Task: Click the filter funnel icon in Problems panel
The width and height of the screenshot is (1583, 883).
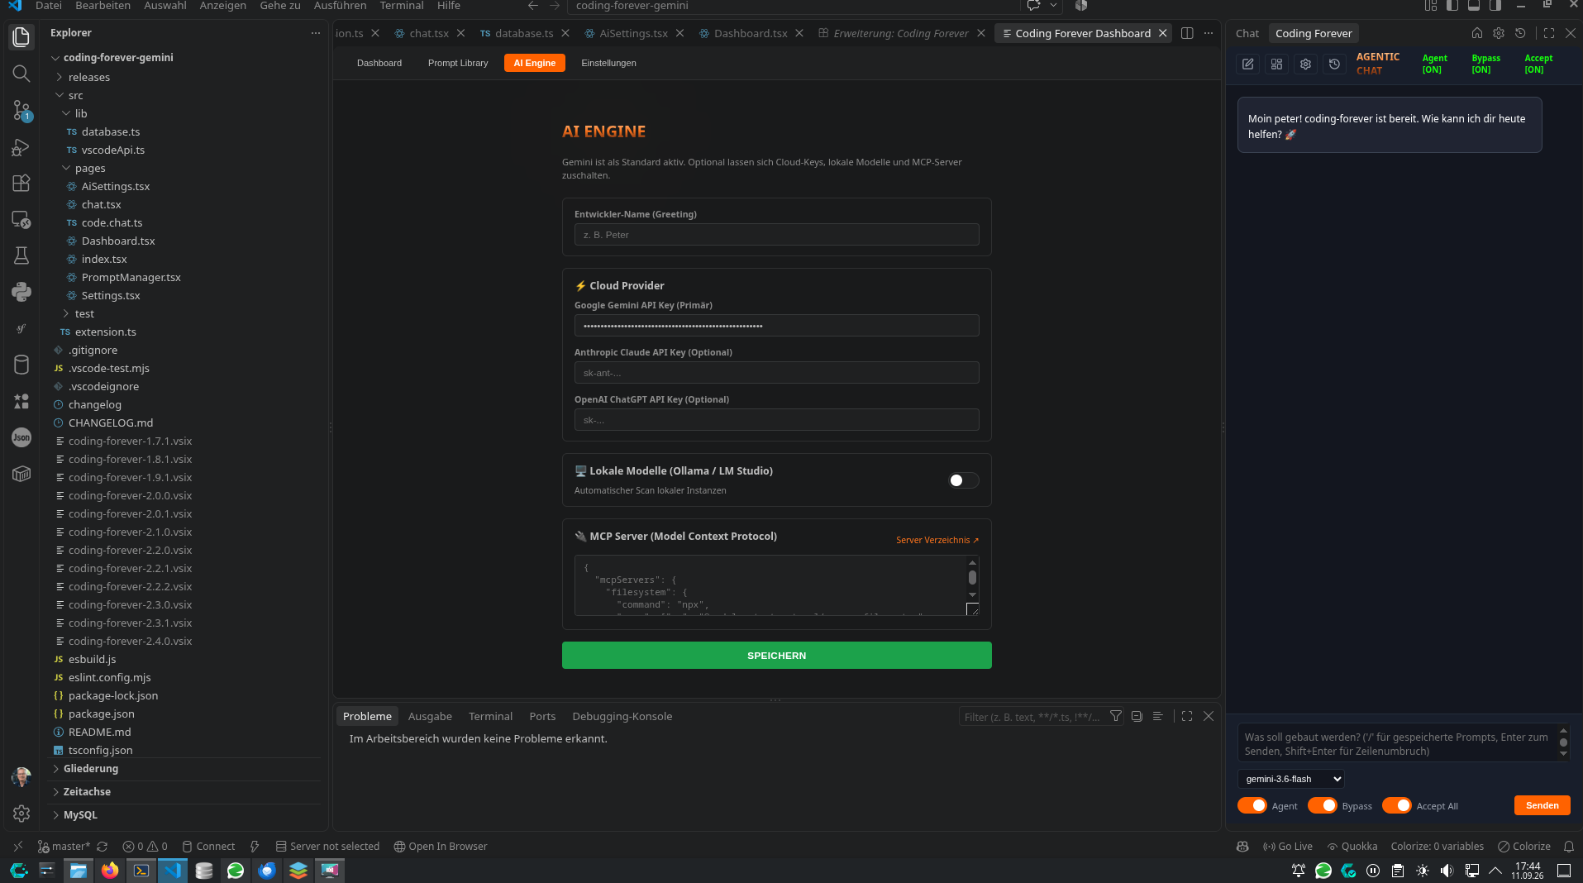Action: pos(1115,716)
